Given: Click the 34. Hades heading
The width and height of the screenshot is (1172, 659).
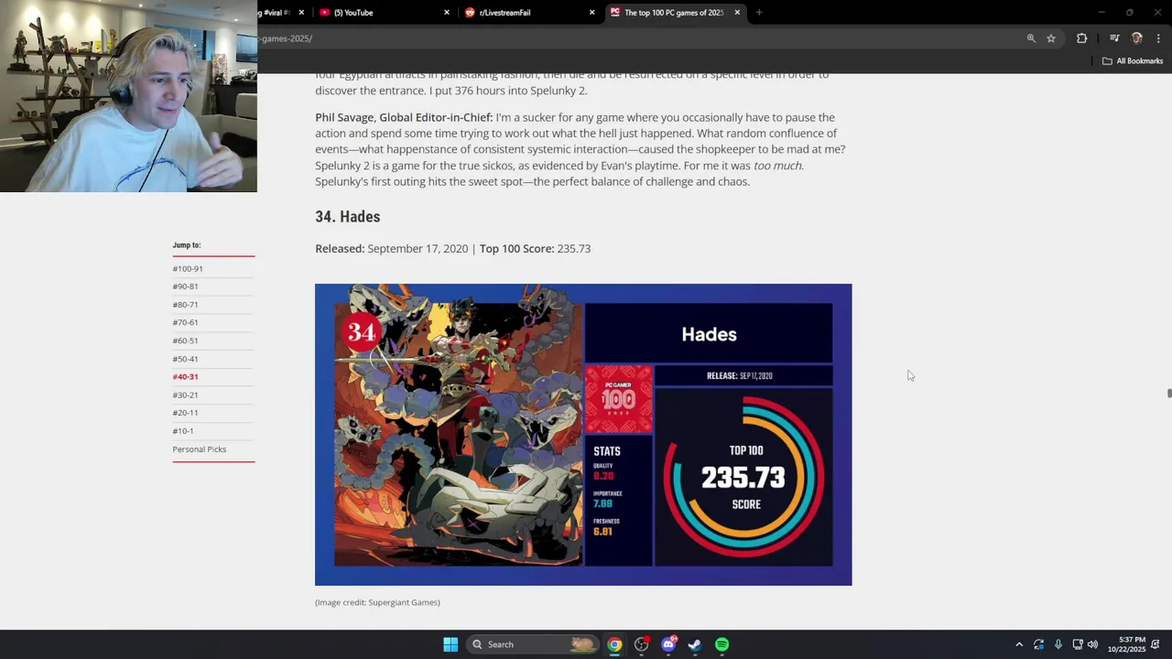Looking at the screenshot, I should tap(348, 217).
